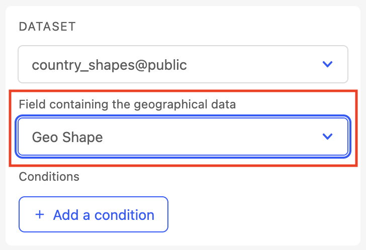Click the Add a condition button
Screen dimensions: 366x250
[x=94, y=215]
